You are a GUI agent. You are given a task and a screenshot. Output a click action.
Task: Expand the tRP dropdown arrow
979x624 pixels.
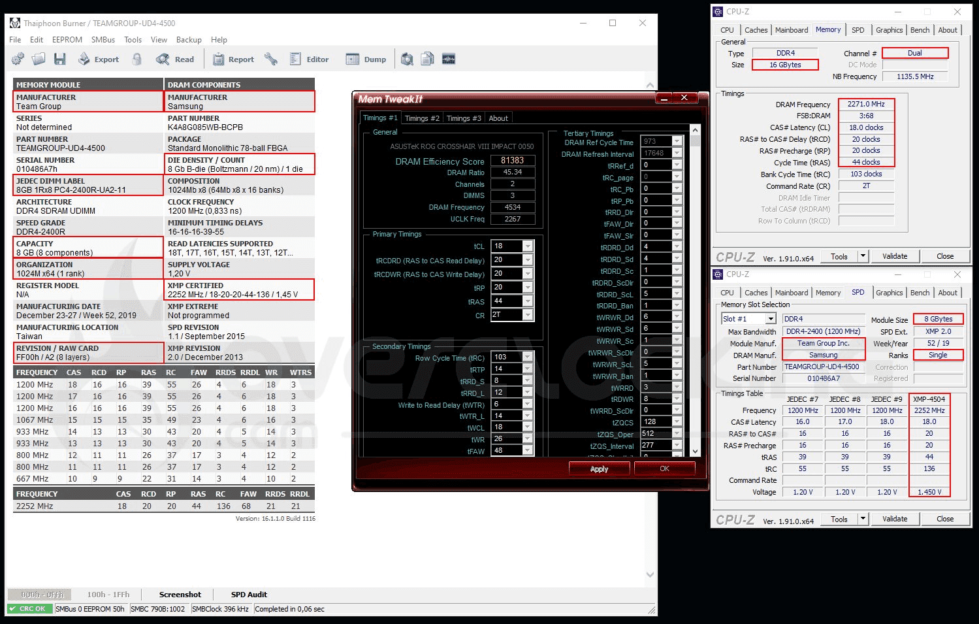528,287
